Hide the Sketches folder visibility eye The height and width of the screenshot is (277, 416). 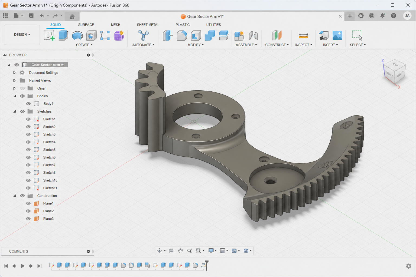(x=22, y=111)
